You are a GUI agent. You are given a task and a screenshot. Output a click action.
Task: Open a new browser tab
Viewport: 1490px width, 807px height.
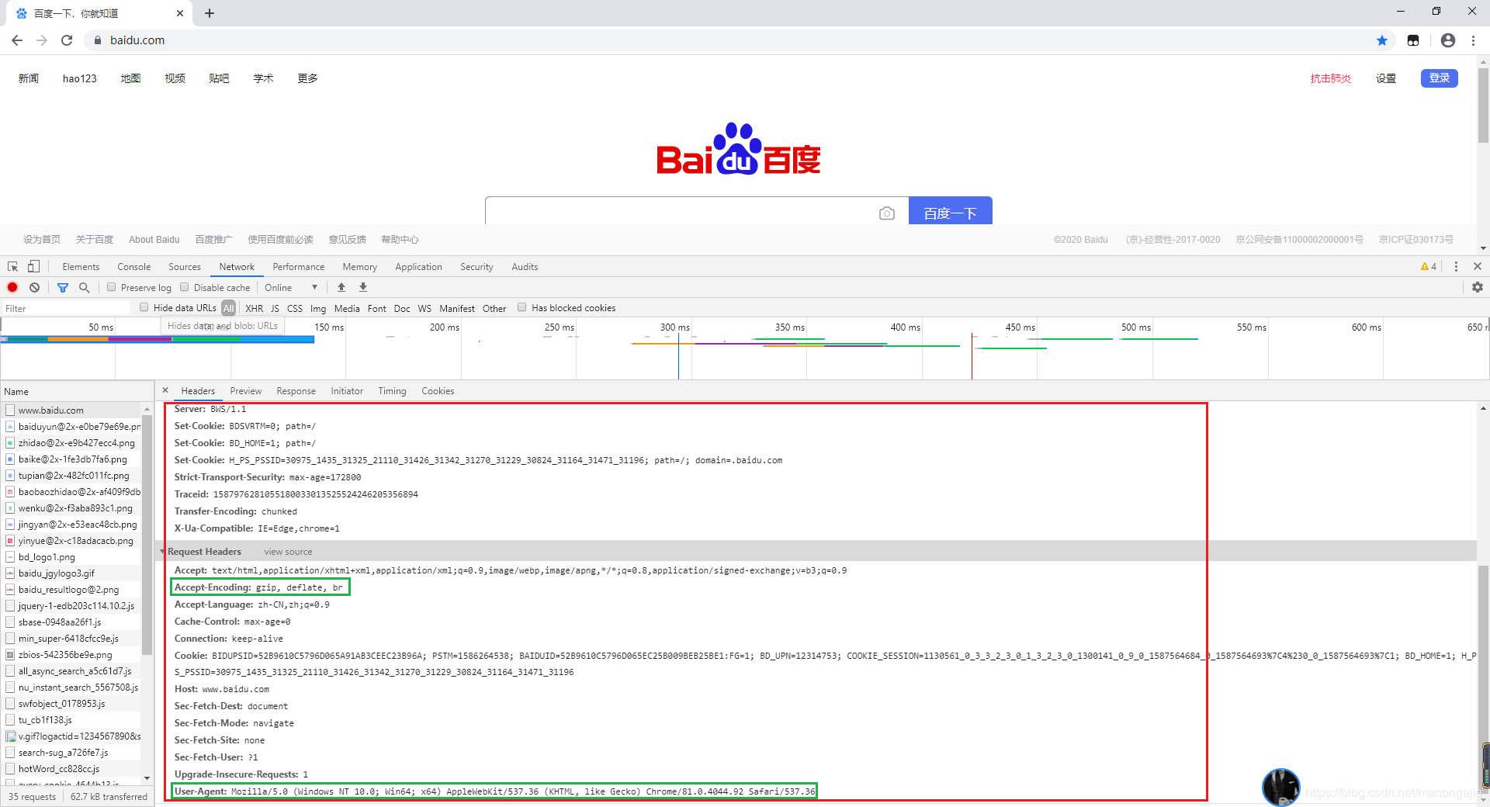[x=210, y=13]
